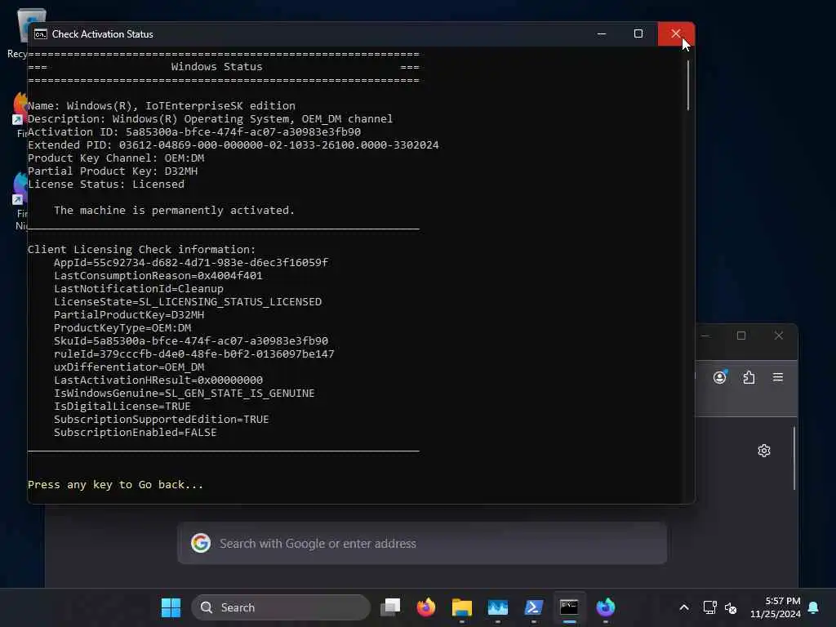Click the Firefox account icon in browser

pyautogui.click(x=720, y=377)
